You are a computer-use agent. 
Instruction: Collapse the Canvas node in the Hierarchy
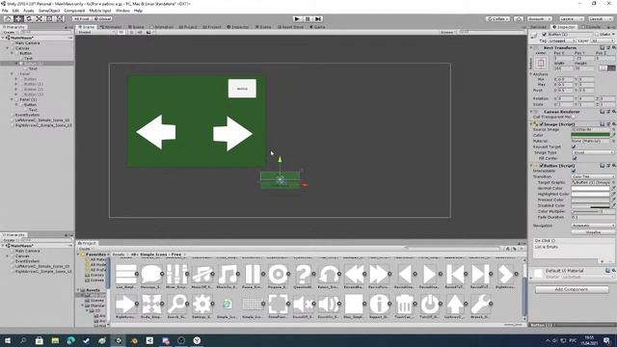[8, 48]
